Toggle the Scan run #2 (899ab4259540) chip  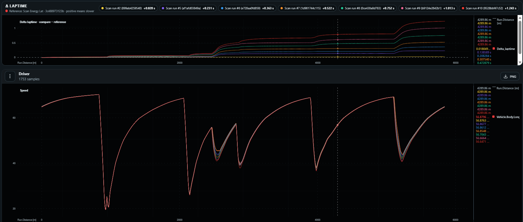[x=128, y=8]
